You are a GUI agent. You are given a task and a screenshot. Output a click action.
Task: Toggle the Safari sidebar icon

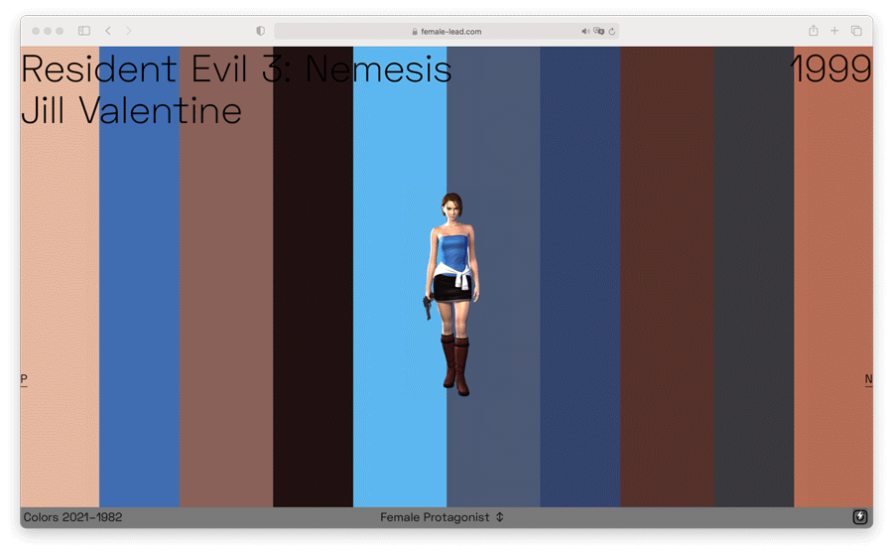point(84,31)
